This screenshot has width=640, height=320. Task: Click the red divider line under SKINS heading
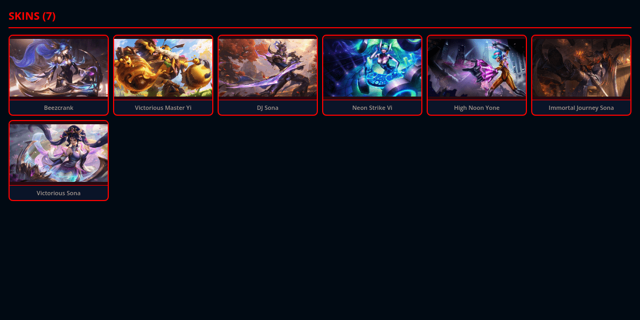[x=320, y=27]
